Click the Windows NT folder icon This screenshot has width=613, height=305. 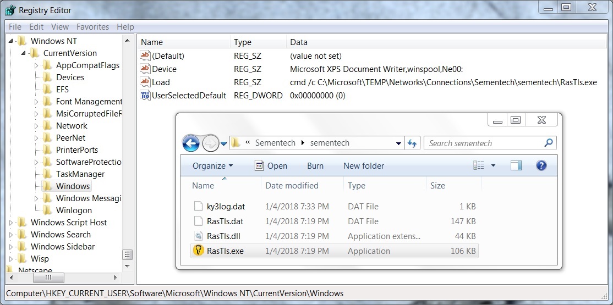[22, 41]
